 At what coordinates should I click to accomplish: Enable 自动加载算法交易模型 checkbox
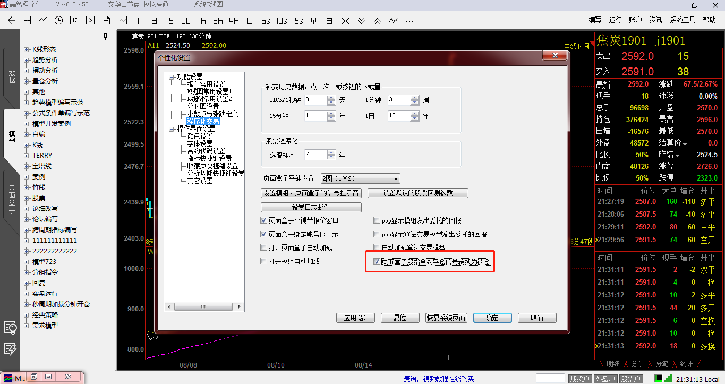tap(377, 248)
